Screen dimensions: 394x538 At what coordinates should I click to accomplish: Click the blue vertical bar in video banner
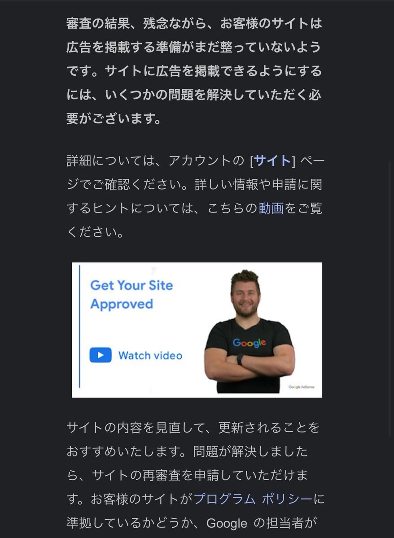pyautogui.click(x=79, y=326)
